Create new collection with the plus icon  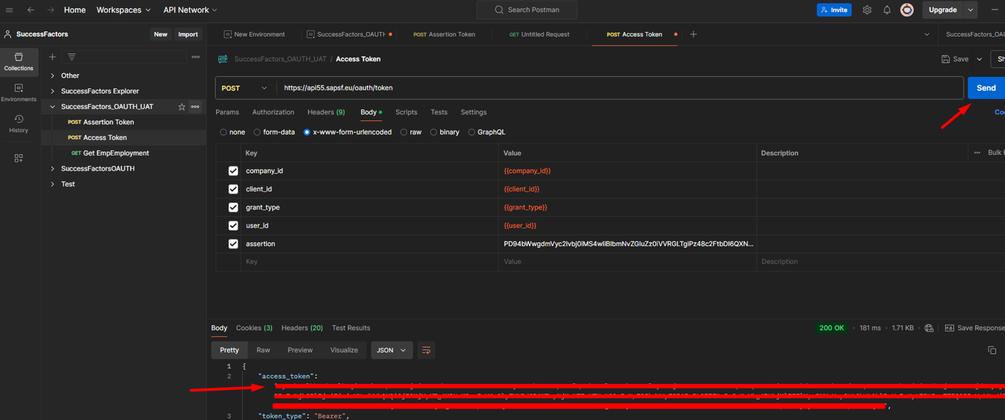(x=52, y=57)
